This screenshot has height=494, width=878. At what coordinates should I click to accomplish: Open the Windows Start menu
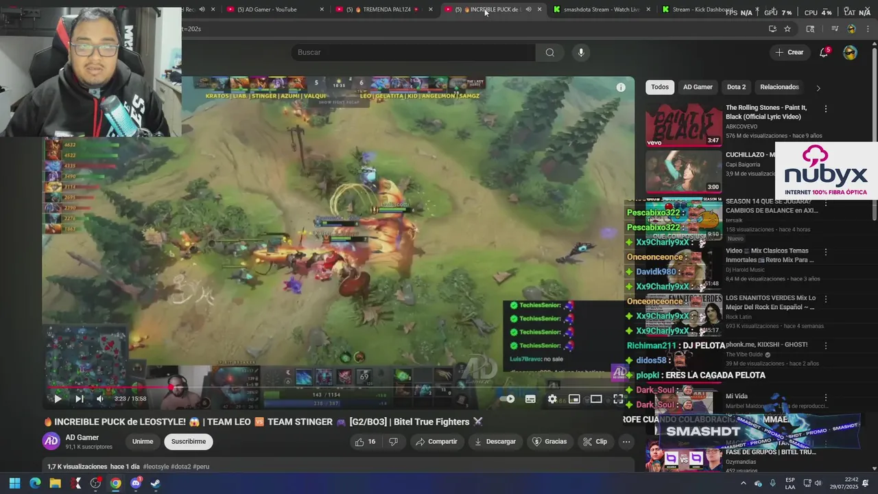pyautogui.click(x=14, y=483)
